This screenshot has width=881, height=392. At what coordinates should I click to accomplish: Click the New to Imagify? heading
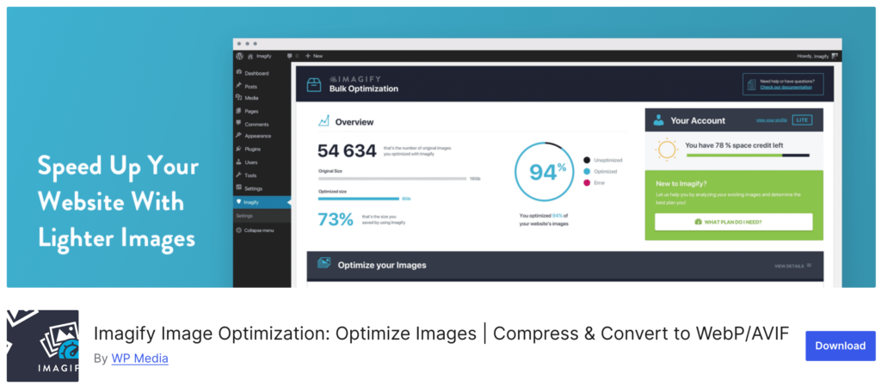[x=682, y=184]
